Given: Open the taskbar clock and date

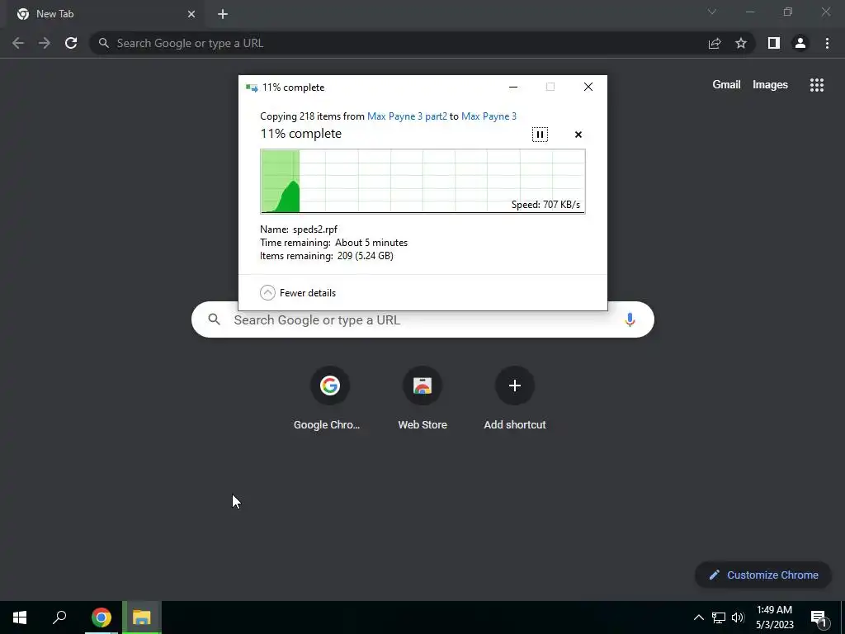Looking at the screenshot, I should (x=774, y=617).
